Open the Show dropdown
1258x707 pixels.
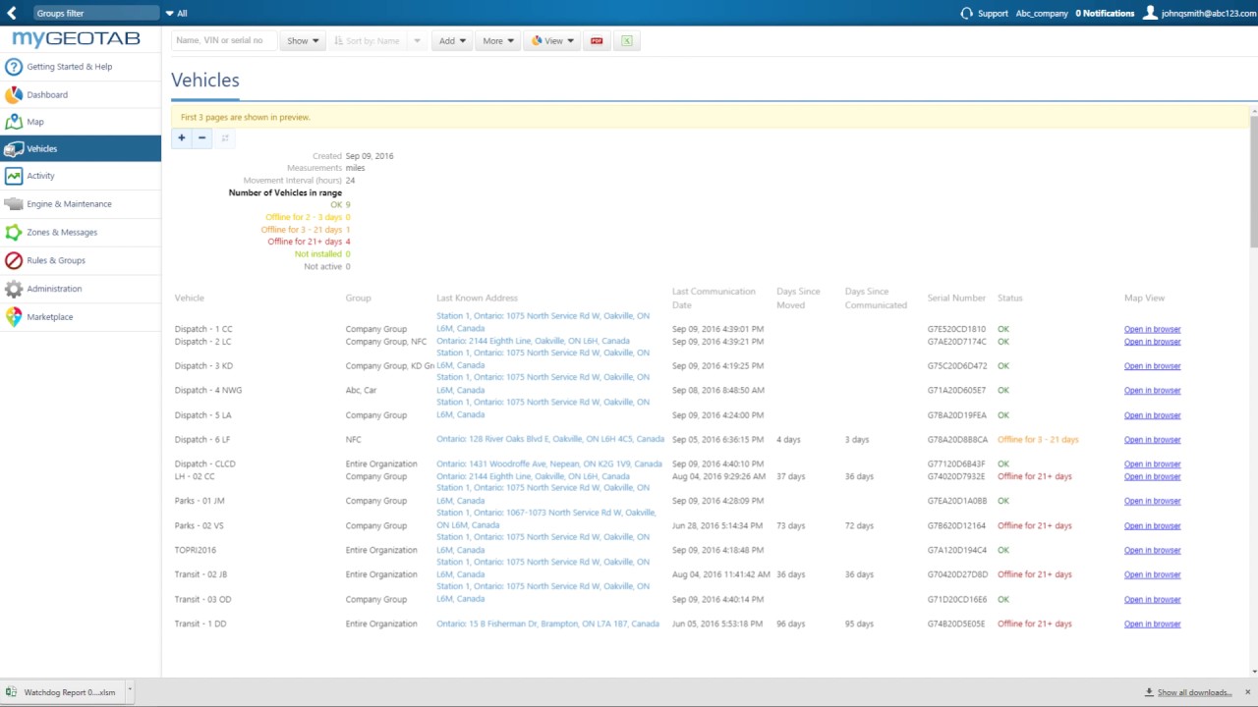pos(303,41)
